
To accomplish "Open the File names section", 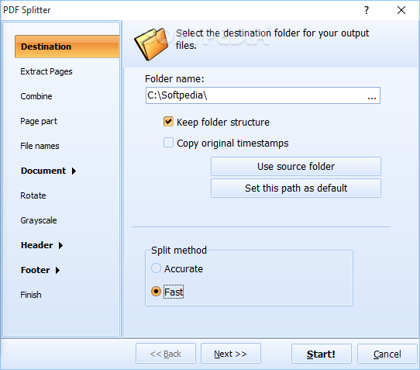I will click(40, 146).
